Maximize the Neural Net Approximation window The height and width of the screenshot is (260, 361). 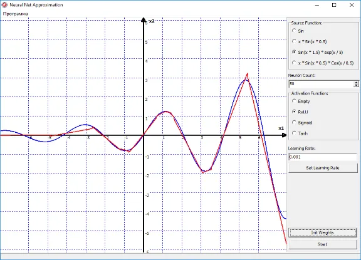(x=334, y=5)
